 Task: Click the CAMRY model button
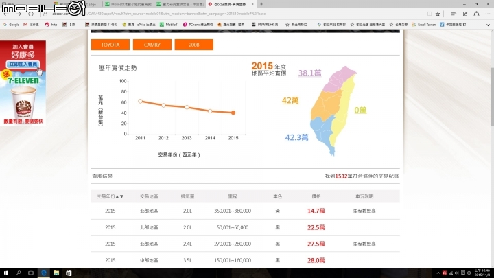[152, 45]
